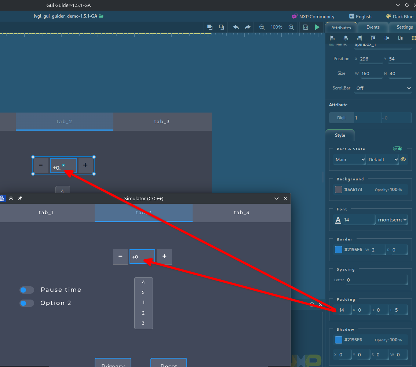The image size is (416, 367).
Task: Switch to the Events tab
Action: [373, 27]
